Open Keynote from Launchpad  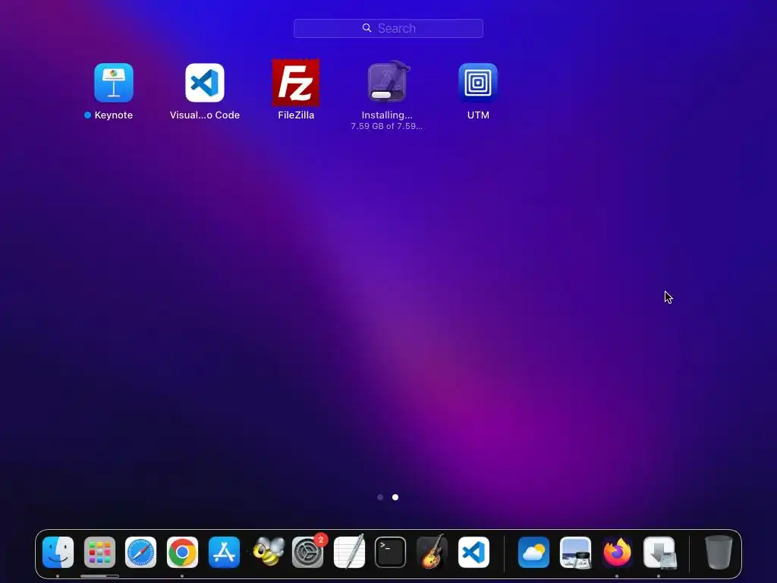[114, 82]
